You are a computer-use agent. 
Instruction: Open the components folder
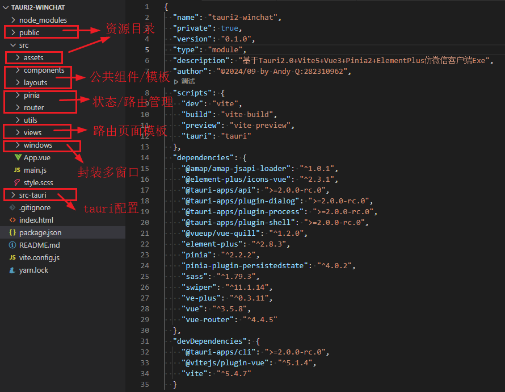[x=44, y=70]
